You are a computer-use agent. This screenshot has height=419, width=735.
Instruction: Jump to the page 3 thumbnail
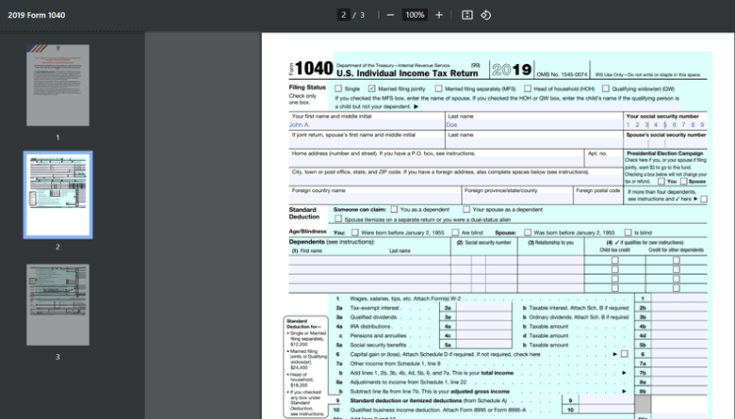click(57, 304)
